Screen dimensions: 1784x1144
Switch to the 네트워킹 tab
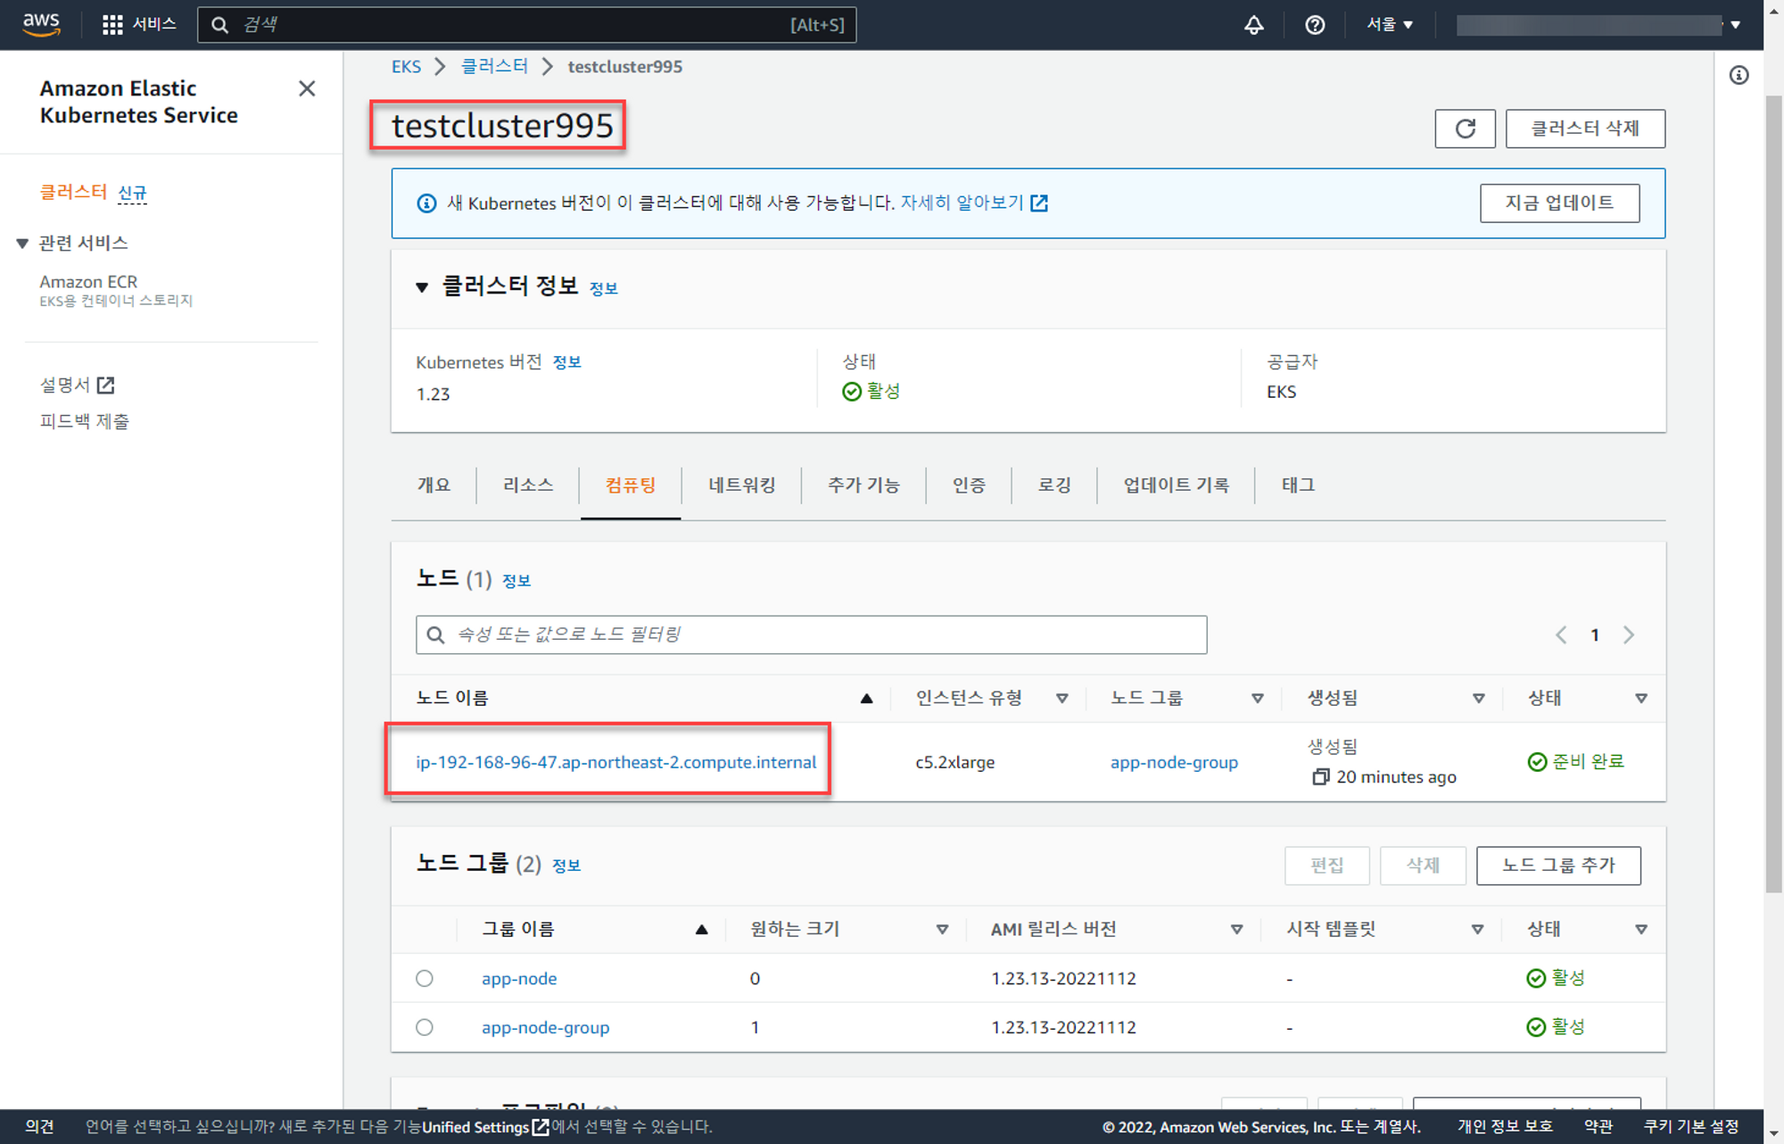[741, 485]
